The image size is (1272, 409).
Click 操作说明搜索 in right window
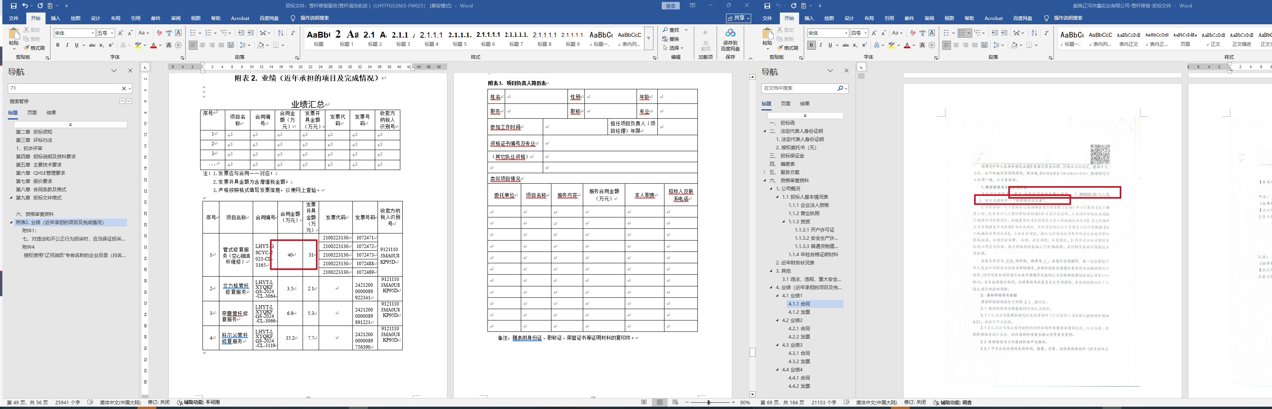click(x=1068, y=18)
